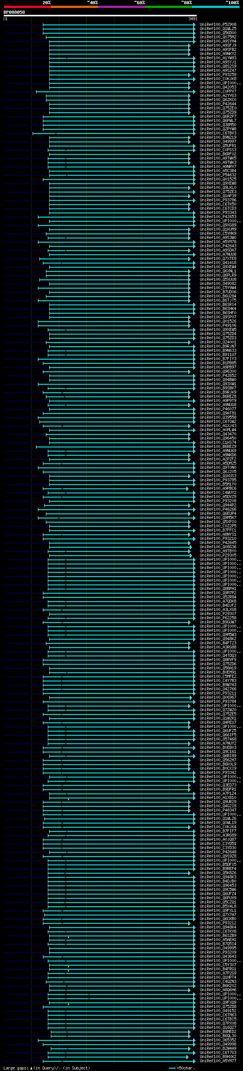
Task: Open hit UniRef100_Q075M2
Action: (218, 37)
